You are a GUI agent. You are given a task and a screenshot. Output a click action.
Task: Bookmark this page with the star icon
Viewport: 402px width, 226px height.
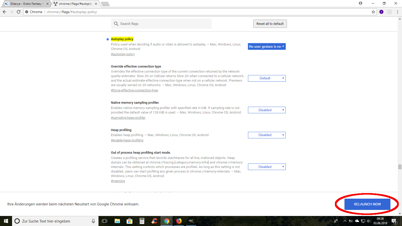tap(373, 12)
